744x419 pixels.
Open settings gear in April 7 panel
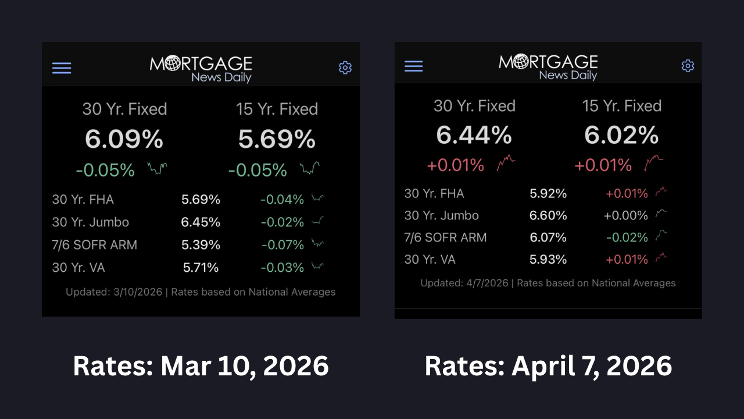688,66
